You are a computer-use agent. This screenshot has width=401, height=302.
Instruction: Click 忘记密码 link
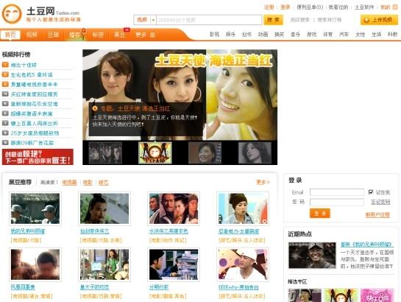click(x=380, y=202)
